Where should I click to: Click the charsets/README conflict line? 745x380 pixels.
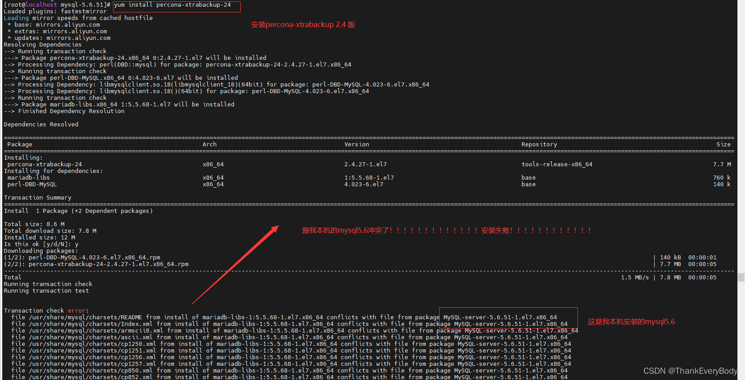(284, 317)
